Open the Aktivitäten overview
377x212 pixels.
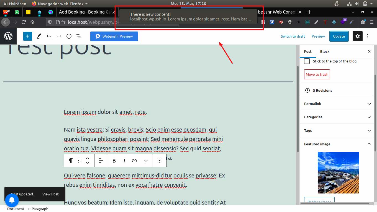point(15,4)
